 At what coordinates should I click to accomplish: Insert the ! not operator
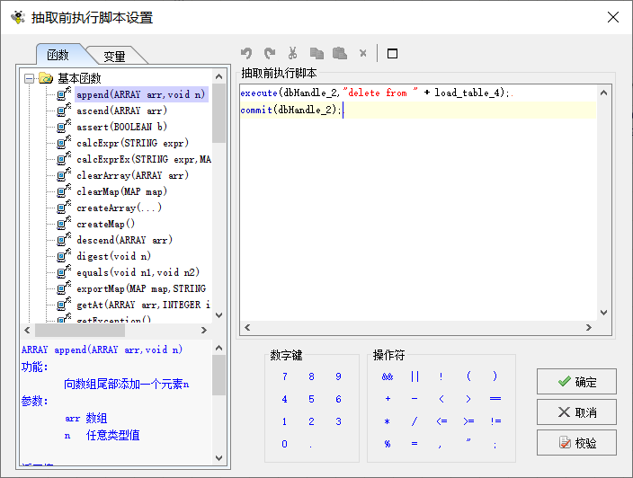coord(441,376)
